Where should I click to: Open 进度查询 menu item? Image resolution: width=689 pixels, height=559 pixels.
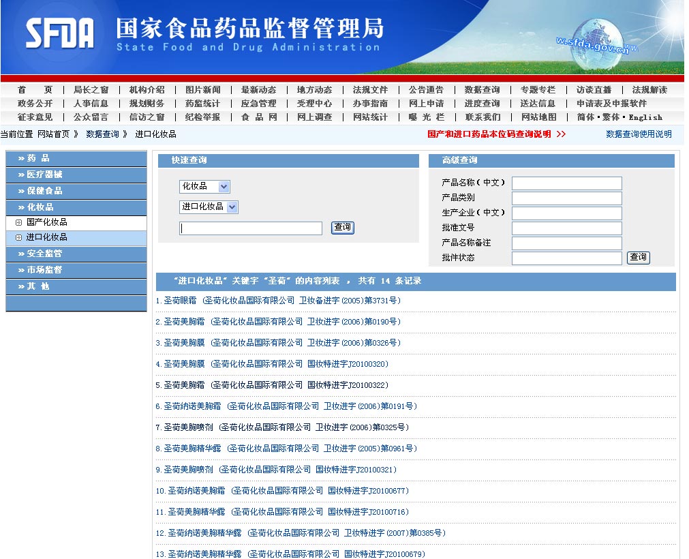point(482,104)
